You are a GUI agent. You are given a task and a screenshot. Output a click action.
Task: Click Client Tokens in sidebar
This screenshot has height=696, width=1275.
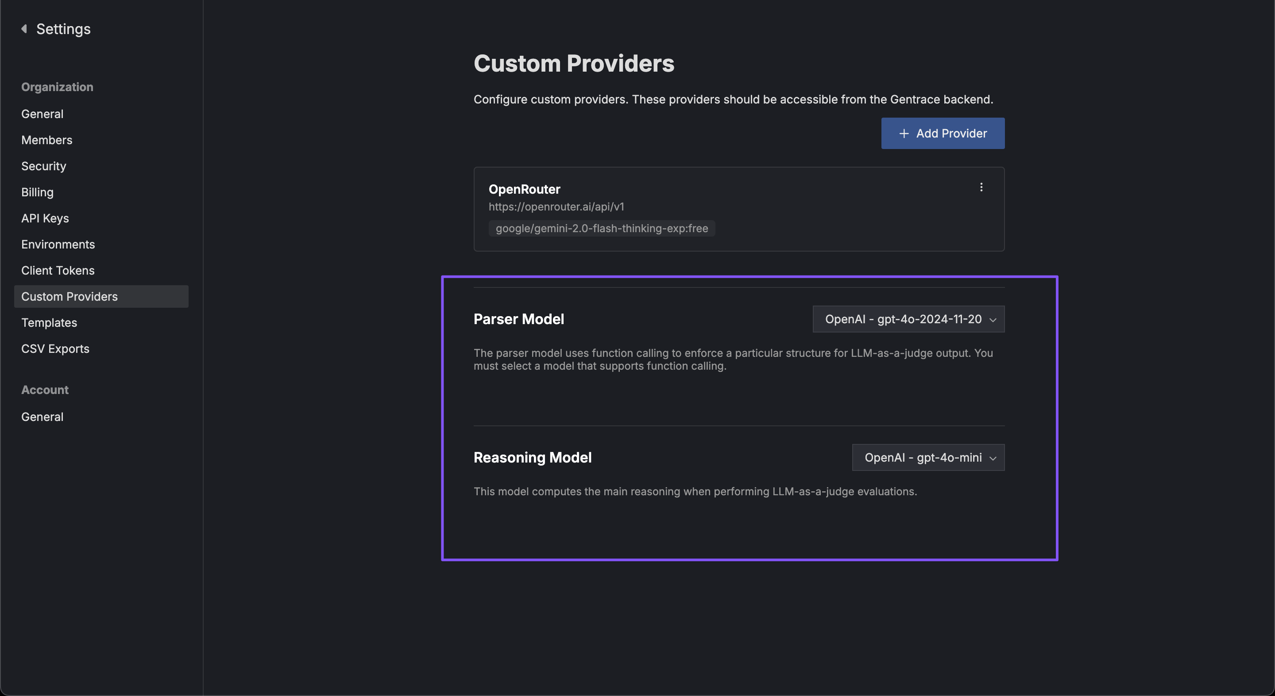click(58, 270)
